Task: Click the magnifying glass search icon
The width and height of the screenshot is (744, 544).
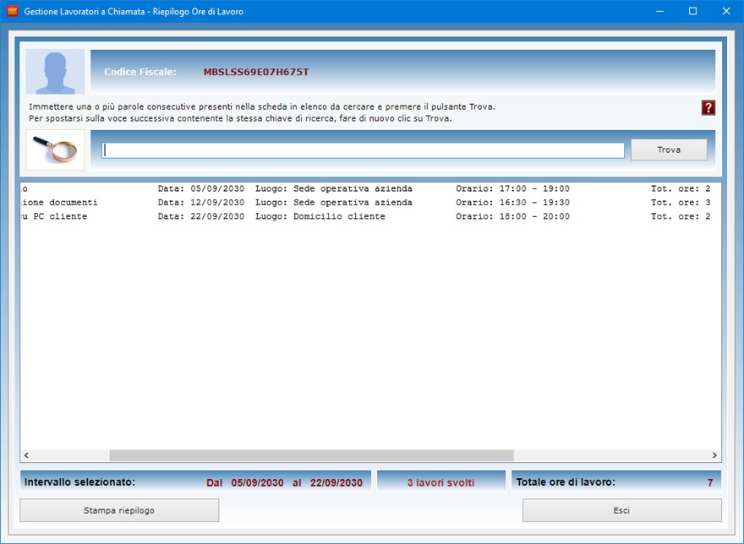Action: pos(55,150)
